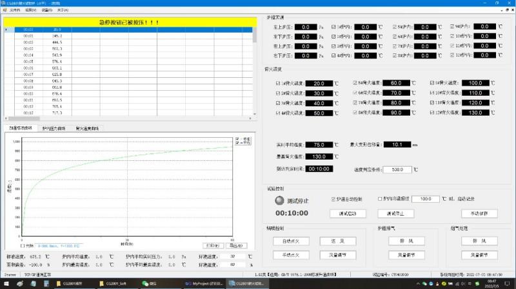The width and height of the screenshot is (516, 289).
Task: Select the table row with value 444.5
Action: click(x=128, y=42)
